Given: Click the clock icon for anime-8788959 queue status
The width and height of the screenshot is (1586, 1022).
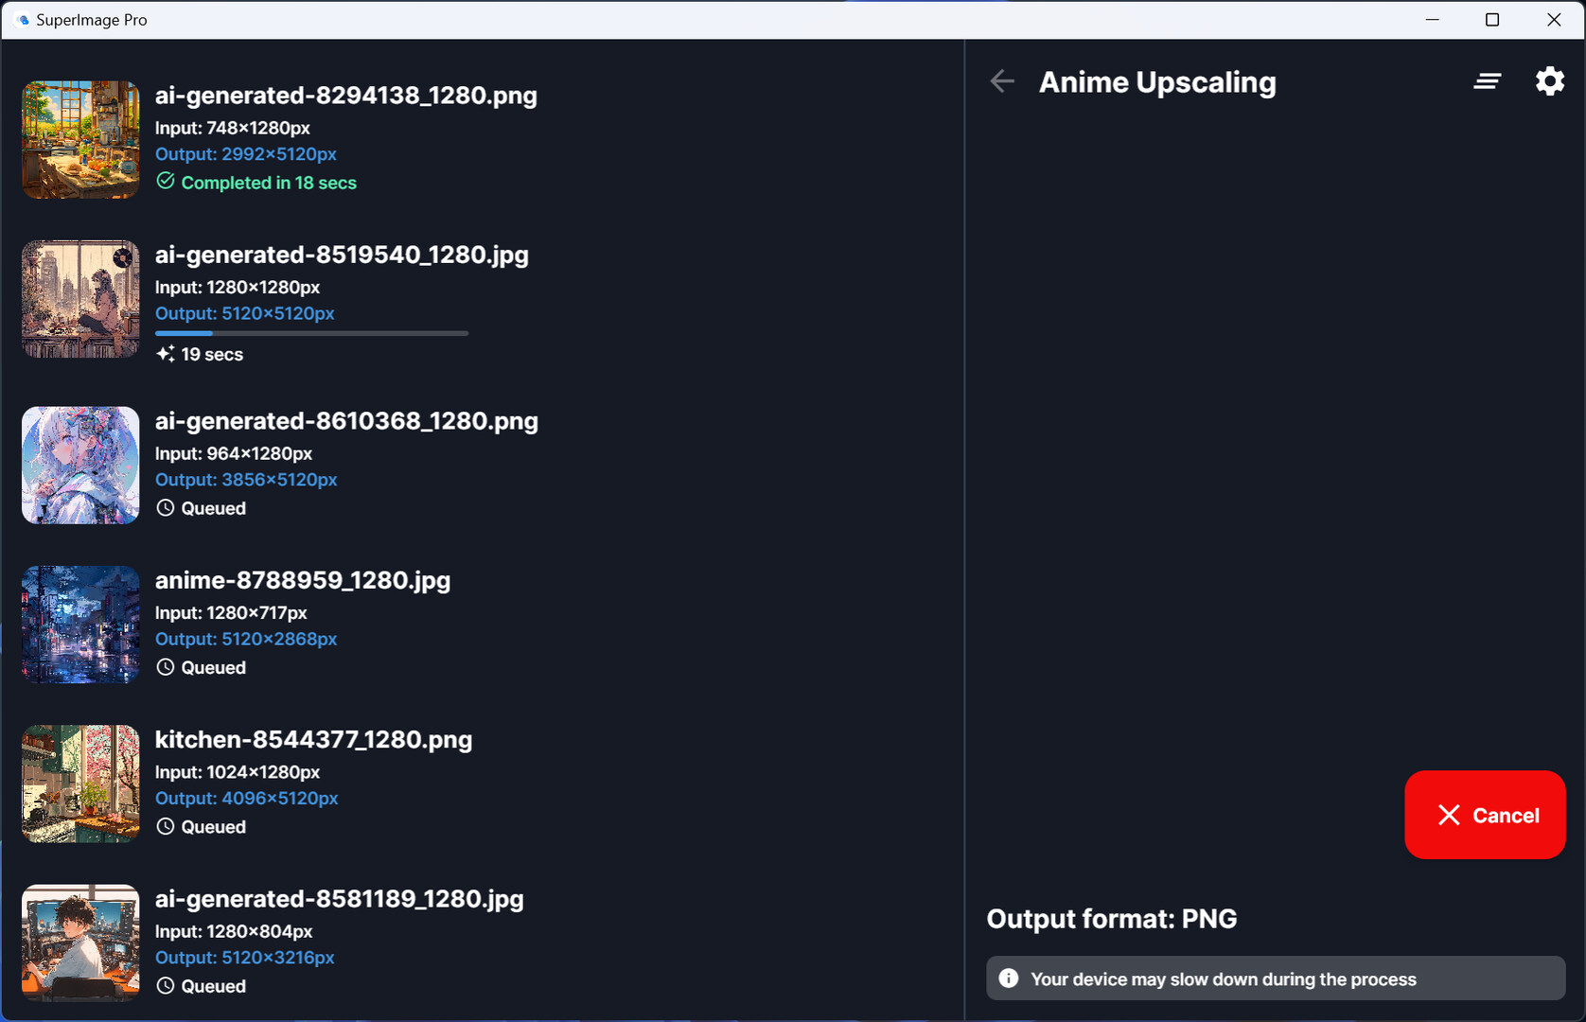Looking at the screenshot, I should click(166, 667).
